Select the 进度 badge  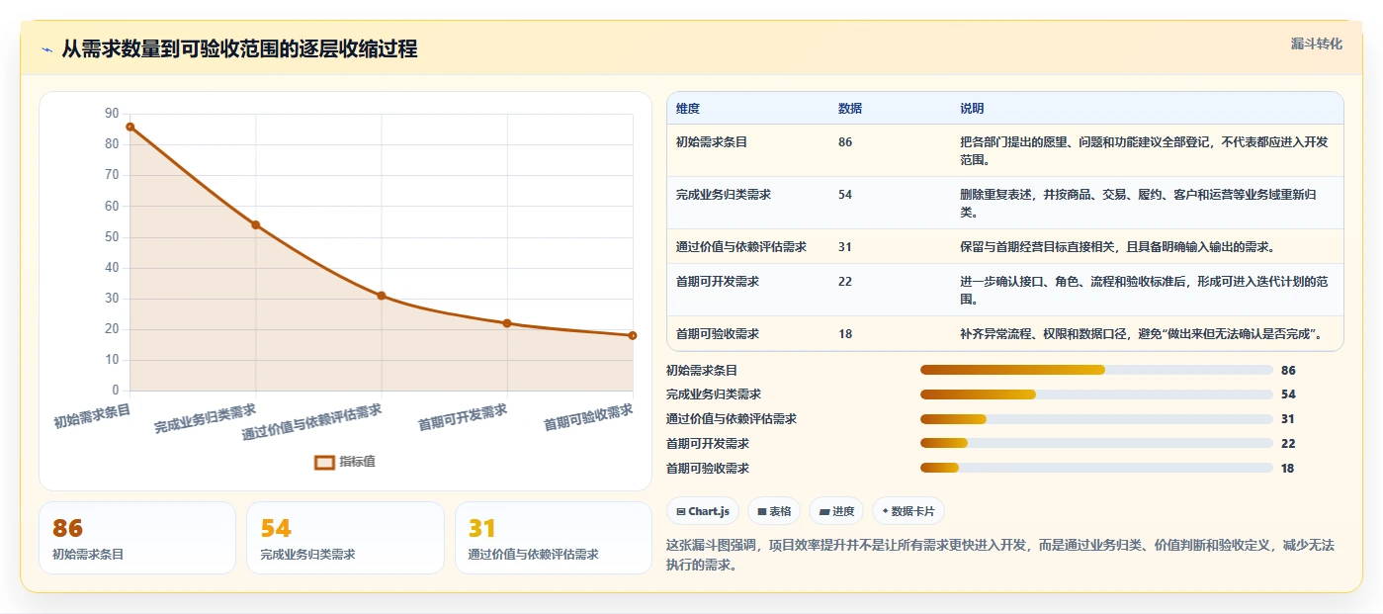tap(836, 511)
